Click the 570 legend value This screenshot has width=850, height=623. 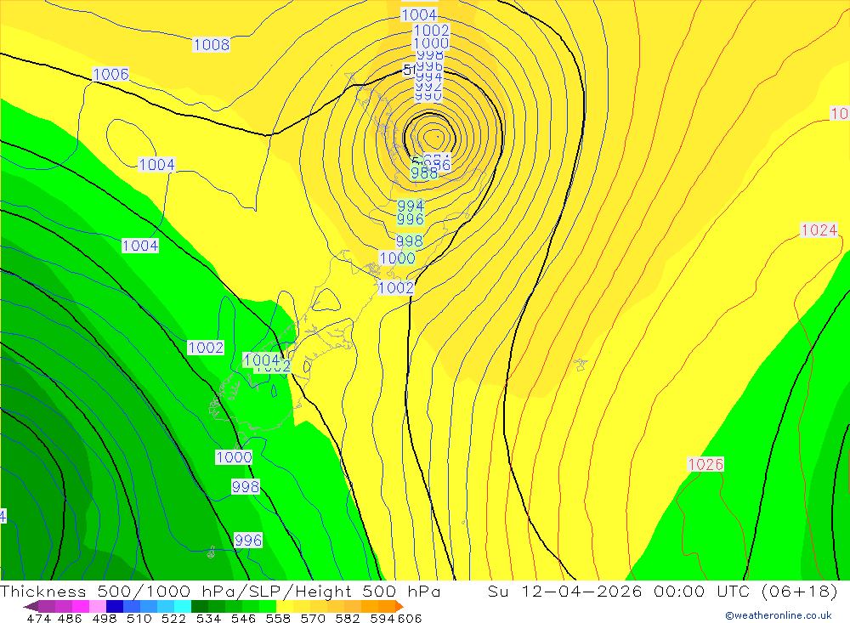(313, 618)
